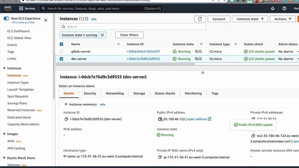
Task: Open the Instance state dropdown
Action: click(x=250, y=19)
